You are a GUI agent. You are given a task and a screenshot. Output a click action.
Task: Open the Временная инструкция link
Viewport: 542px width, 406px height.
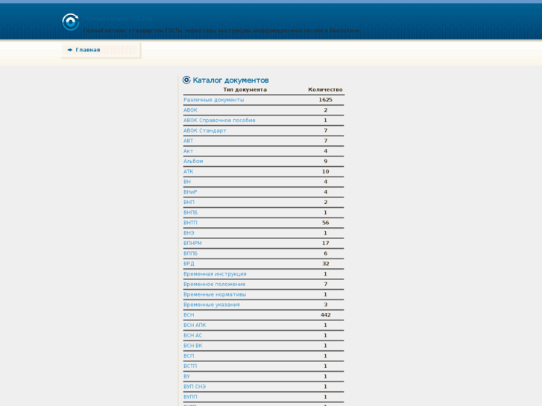click(215, 274)
